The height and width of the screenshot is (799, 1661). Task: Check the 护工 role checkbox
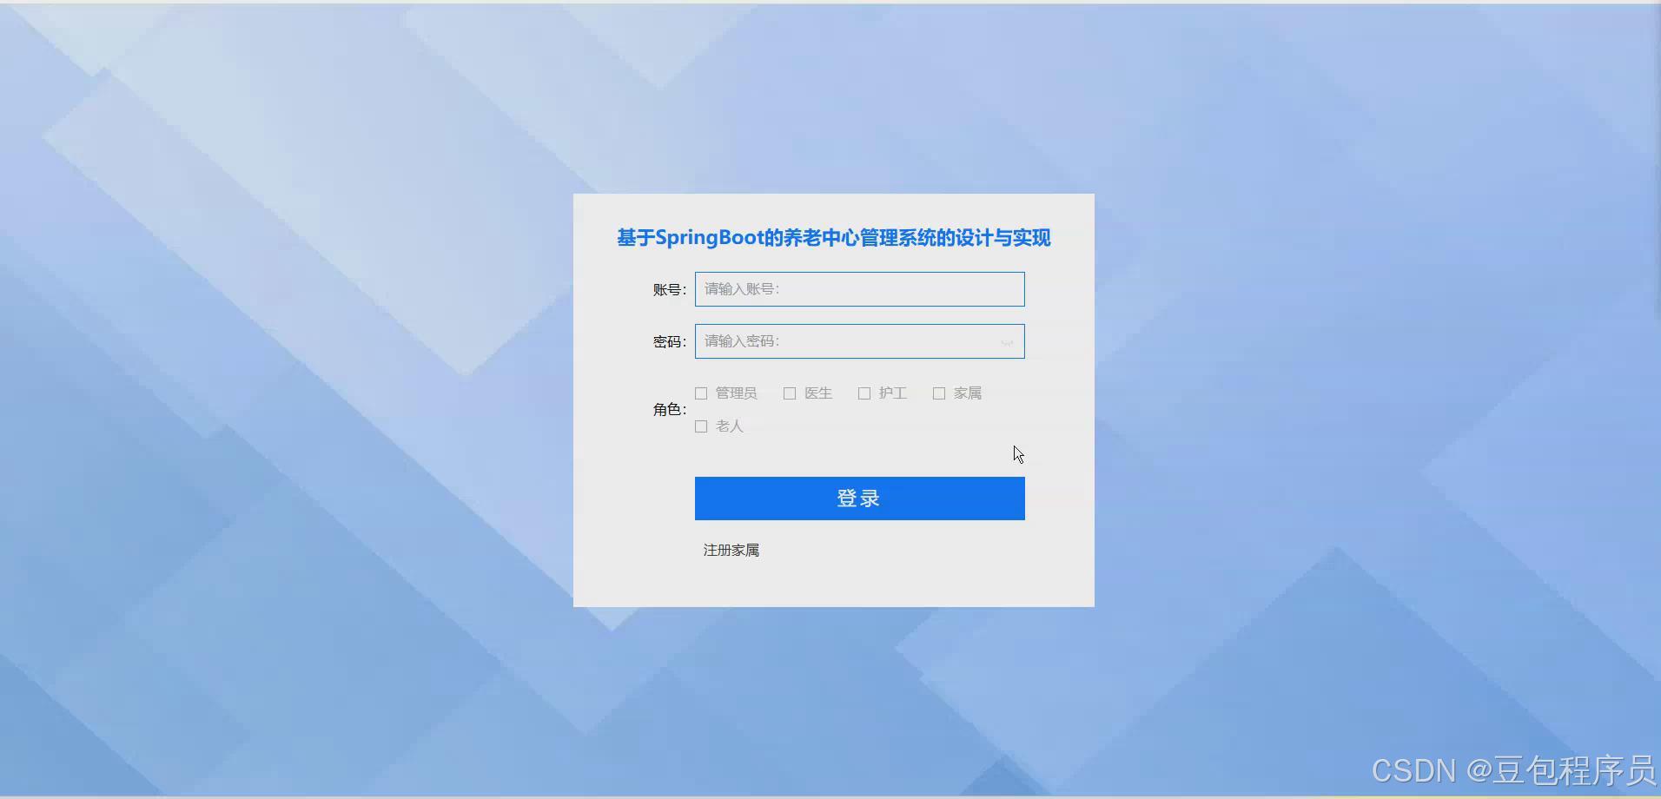(864, 393)
